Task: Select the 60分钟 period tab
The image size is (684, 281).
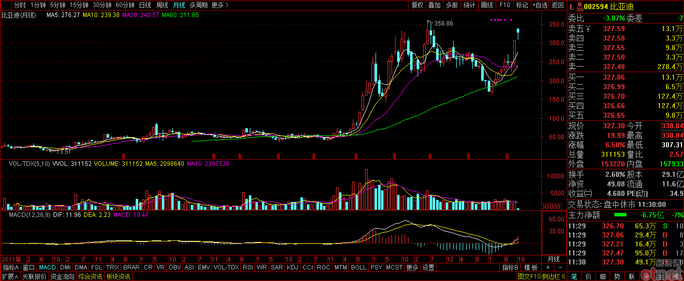Action: 125,5
